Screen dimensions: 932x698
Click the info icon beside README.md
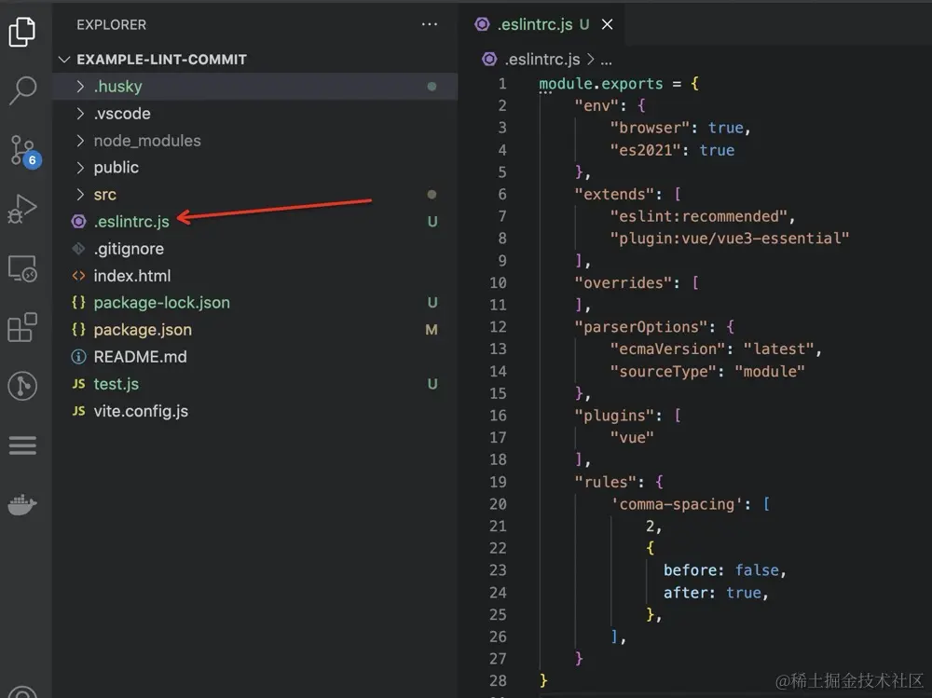coord(78,357)
